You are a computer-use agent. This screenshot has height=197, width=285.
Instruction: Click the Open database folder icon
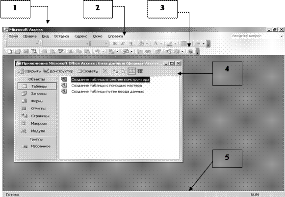pos(18,52)
